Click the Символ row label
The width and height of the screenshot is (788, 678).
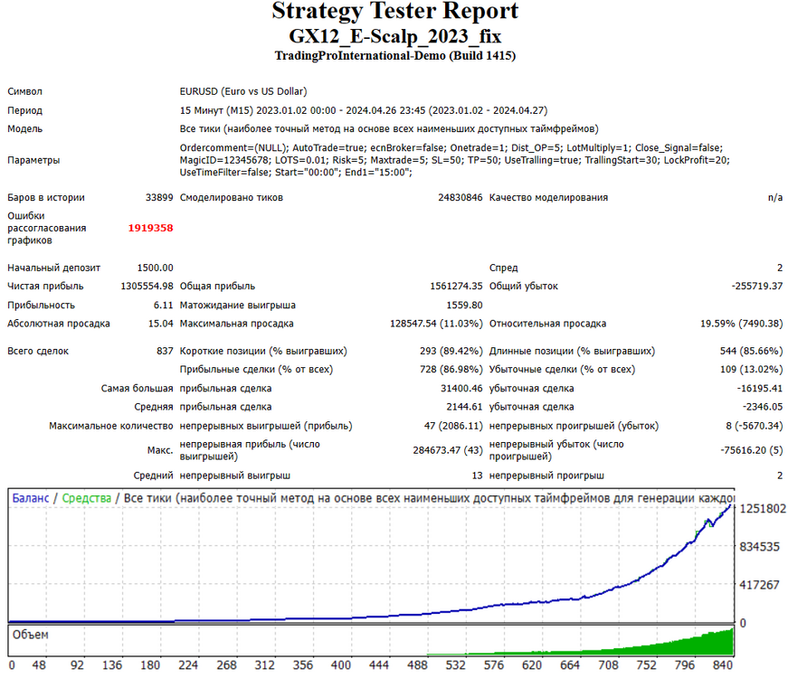coord(24,91)
